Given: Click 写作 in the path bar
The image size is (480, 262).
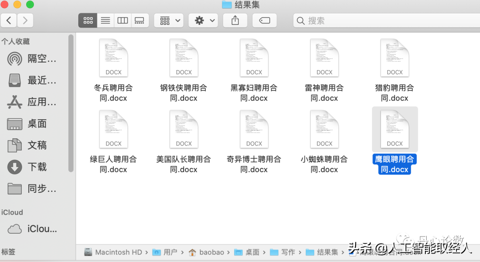Looking at the screenshot, I should click(283, 252).
